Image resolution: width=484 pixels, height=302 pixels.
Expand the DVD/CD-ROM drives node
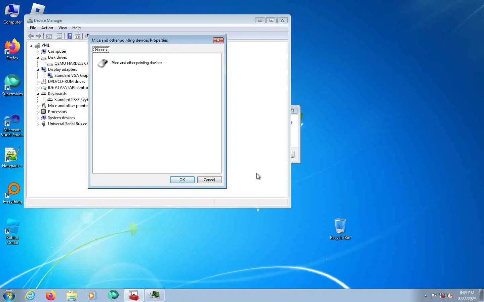tap(38, 82)
